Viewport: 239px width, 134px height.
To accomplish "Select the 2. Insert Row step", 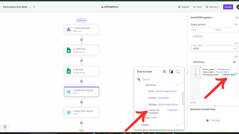I will (x=81, y=50).
